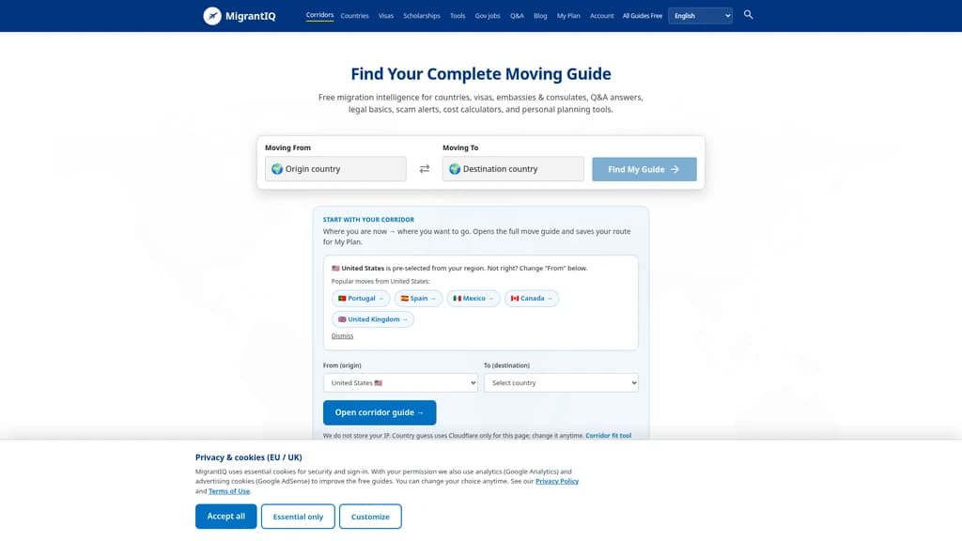Click the MigrantIQ airplane logo icon
Viewport: 962px width, 541px height.
(212, 16)
